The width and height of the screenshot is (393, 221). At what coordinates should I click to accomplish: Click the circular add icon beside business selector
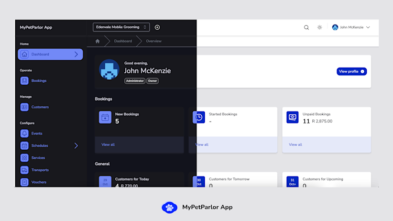pos(157,27)
